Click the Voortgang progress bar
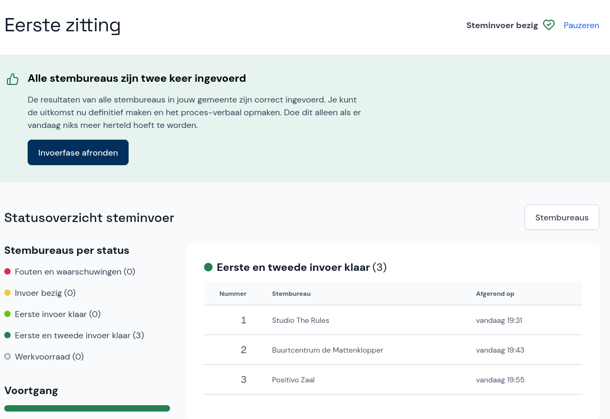Screen dimensions: 610x419 coord(87,408)
